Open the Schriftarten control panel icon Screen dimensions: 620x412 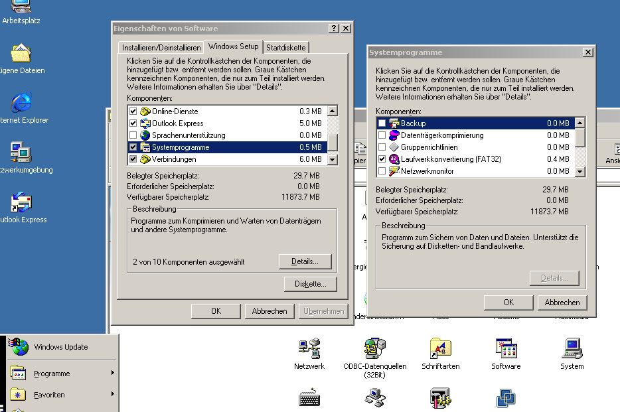click(440, 346)
